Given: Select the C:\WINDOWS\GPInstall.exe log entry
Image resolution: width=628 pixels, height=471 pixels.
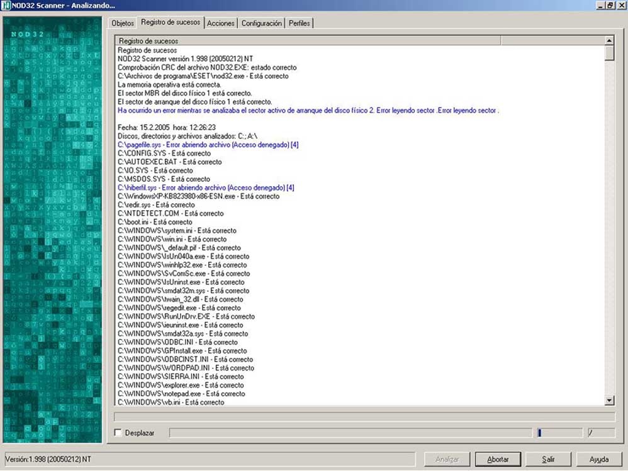Looking at the screenshot, I should tap(182, 351).
